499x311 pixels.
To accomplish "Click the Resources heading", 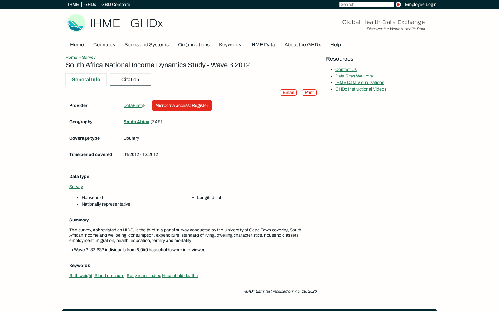I will click(x=340, y=59).
